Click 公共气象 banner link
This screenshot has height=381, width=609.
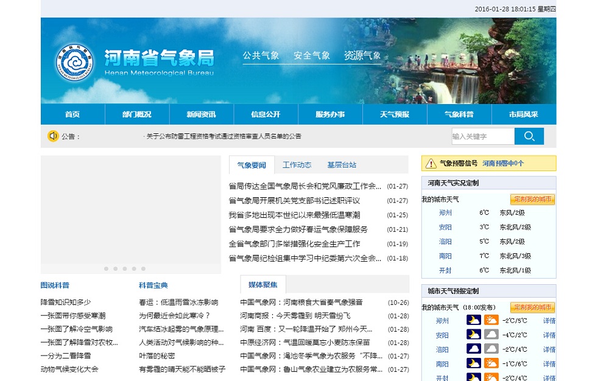pos(261,55)
